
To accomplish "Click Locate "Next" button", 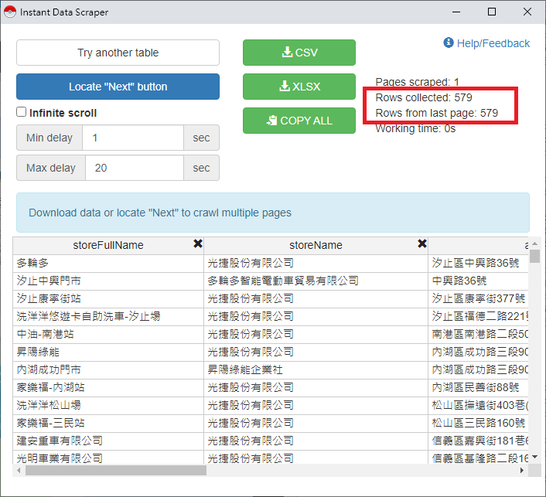I will tap(118, 87).
